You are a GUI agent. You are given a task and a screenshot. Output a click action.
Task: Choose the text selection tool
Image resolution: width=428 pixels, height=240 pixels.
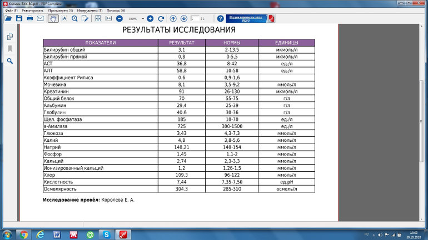point(64,19)
